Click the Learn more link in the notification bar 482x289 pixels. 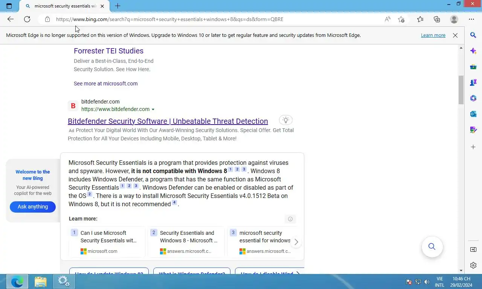coord(433,35)
